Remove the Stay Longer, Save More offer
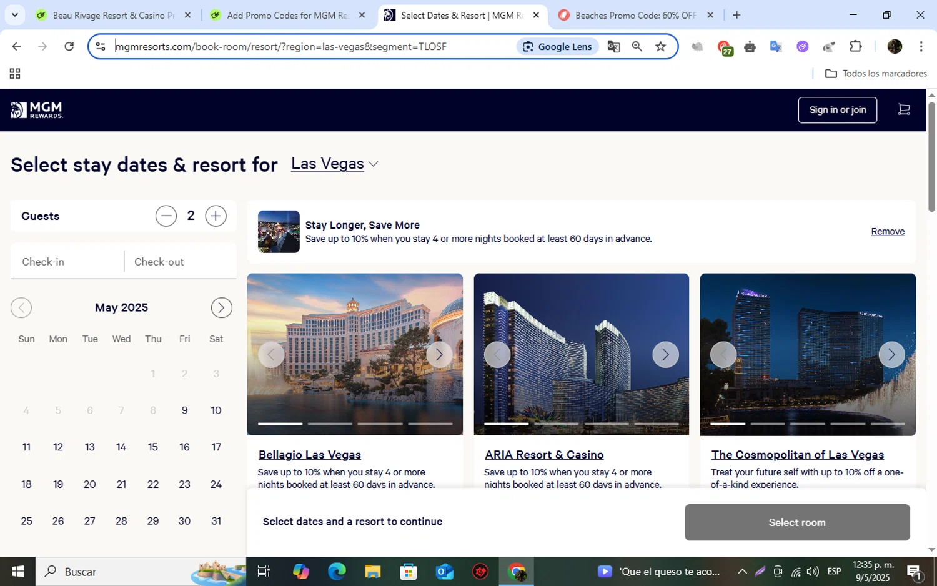This screenshot has height=586, width=937. point(888,232)
